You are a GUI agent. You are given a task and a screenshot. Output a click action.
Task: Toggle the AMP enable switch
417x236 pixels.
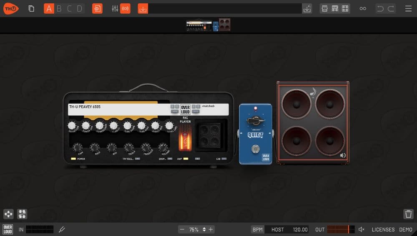click(186, 159)
